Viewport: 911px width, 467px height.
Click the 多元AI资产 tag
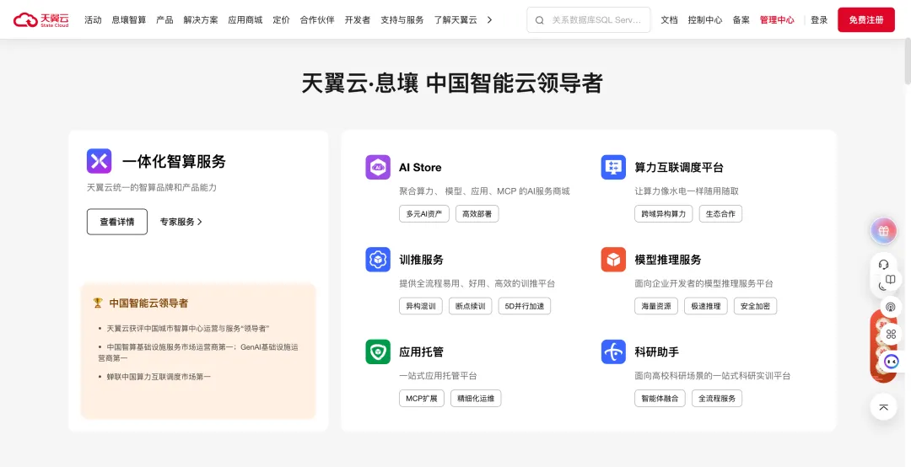pos(424,214)
